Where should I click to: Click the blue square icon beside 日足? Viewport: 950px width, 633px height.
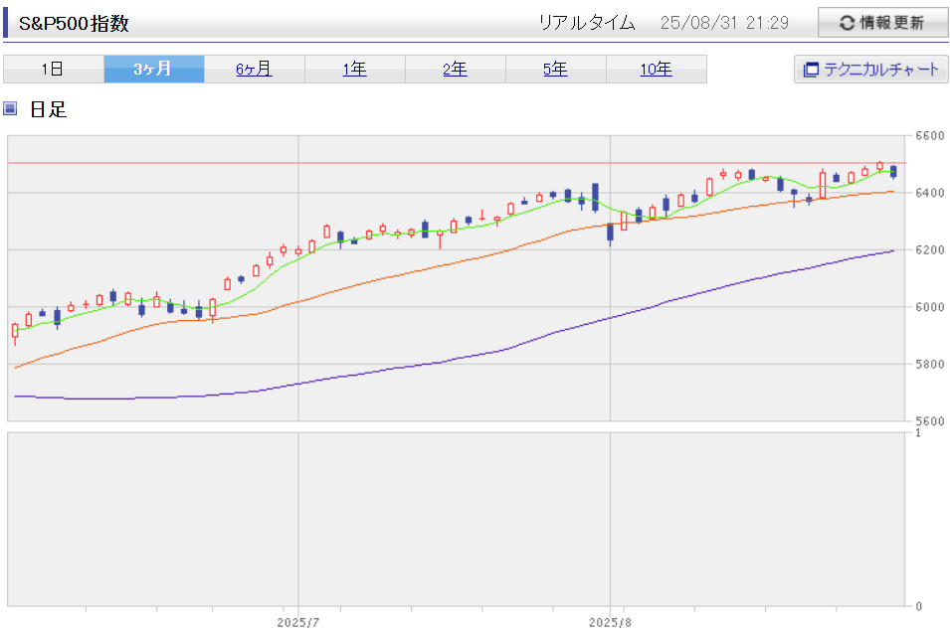10,109
